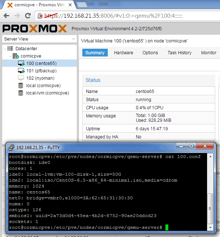Click the status value running
The width and height of the screenshot is (220, 237).
(x=143, y=100)
